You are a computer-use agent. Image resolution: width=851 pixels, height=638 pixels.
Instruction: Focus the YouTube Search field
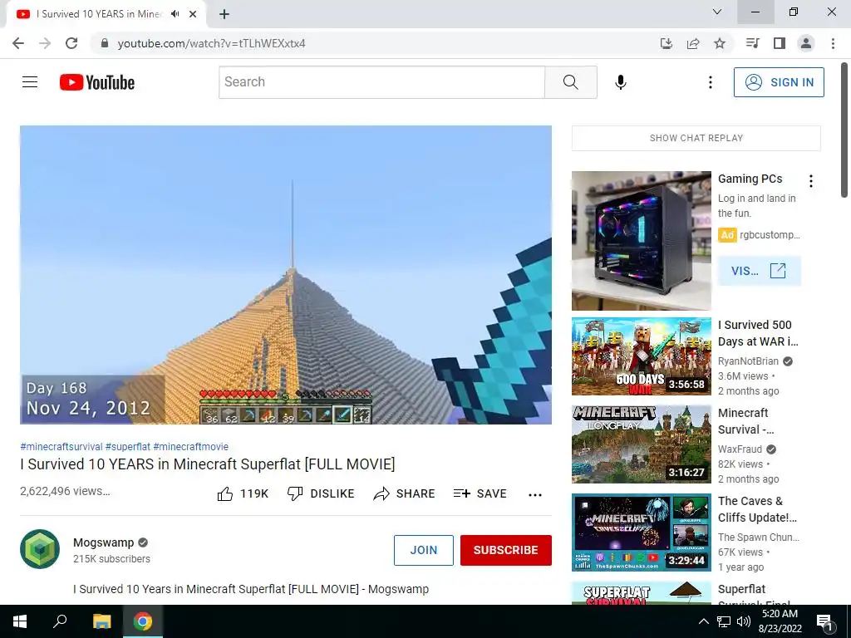pos(381,82)
